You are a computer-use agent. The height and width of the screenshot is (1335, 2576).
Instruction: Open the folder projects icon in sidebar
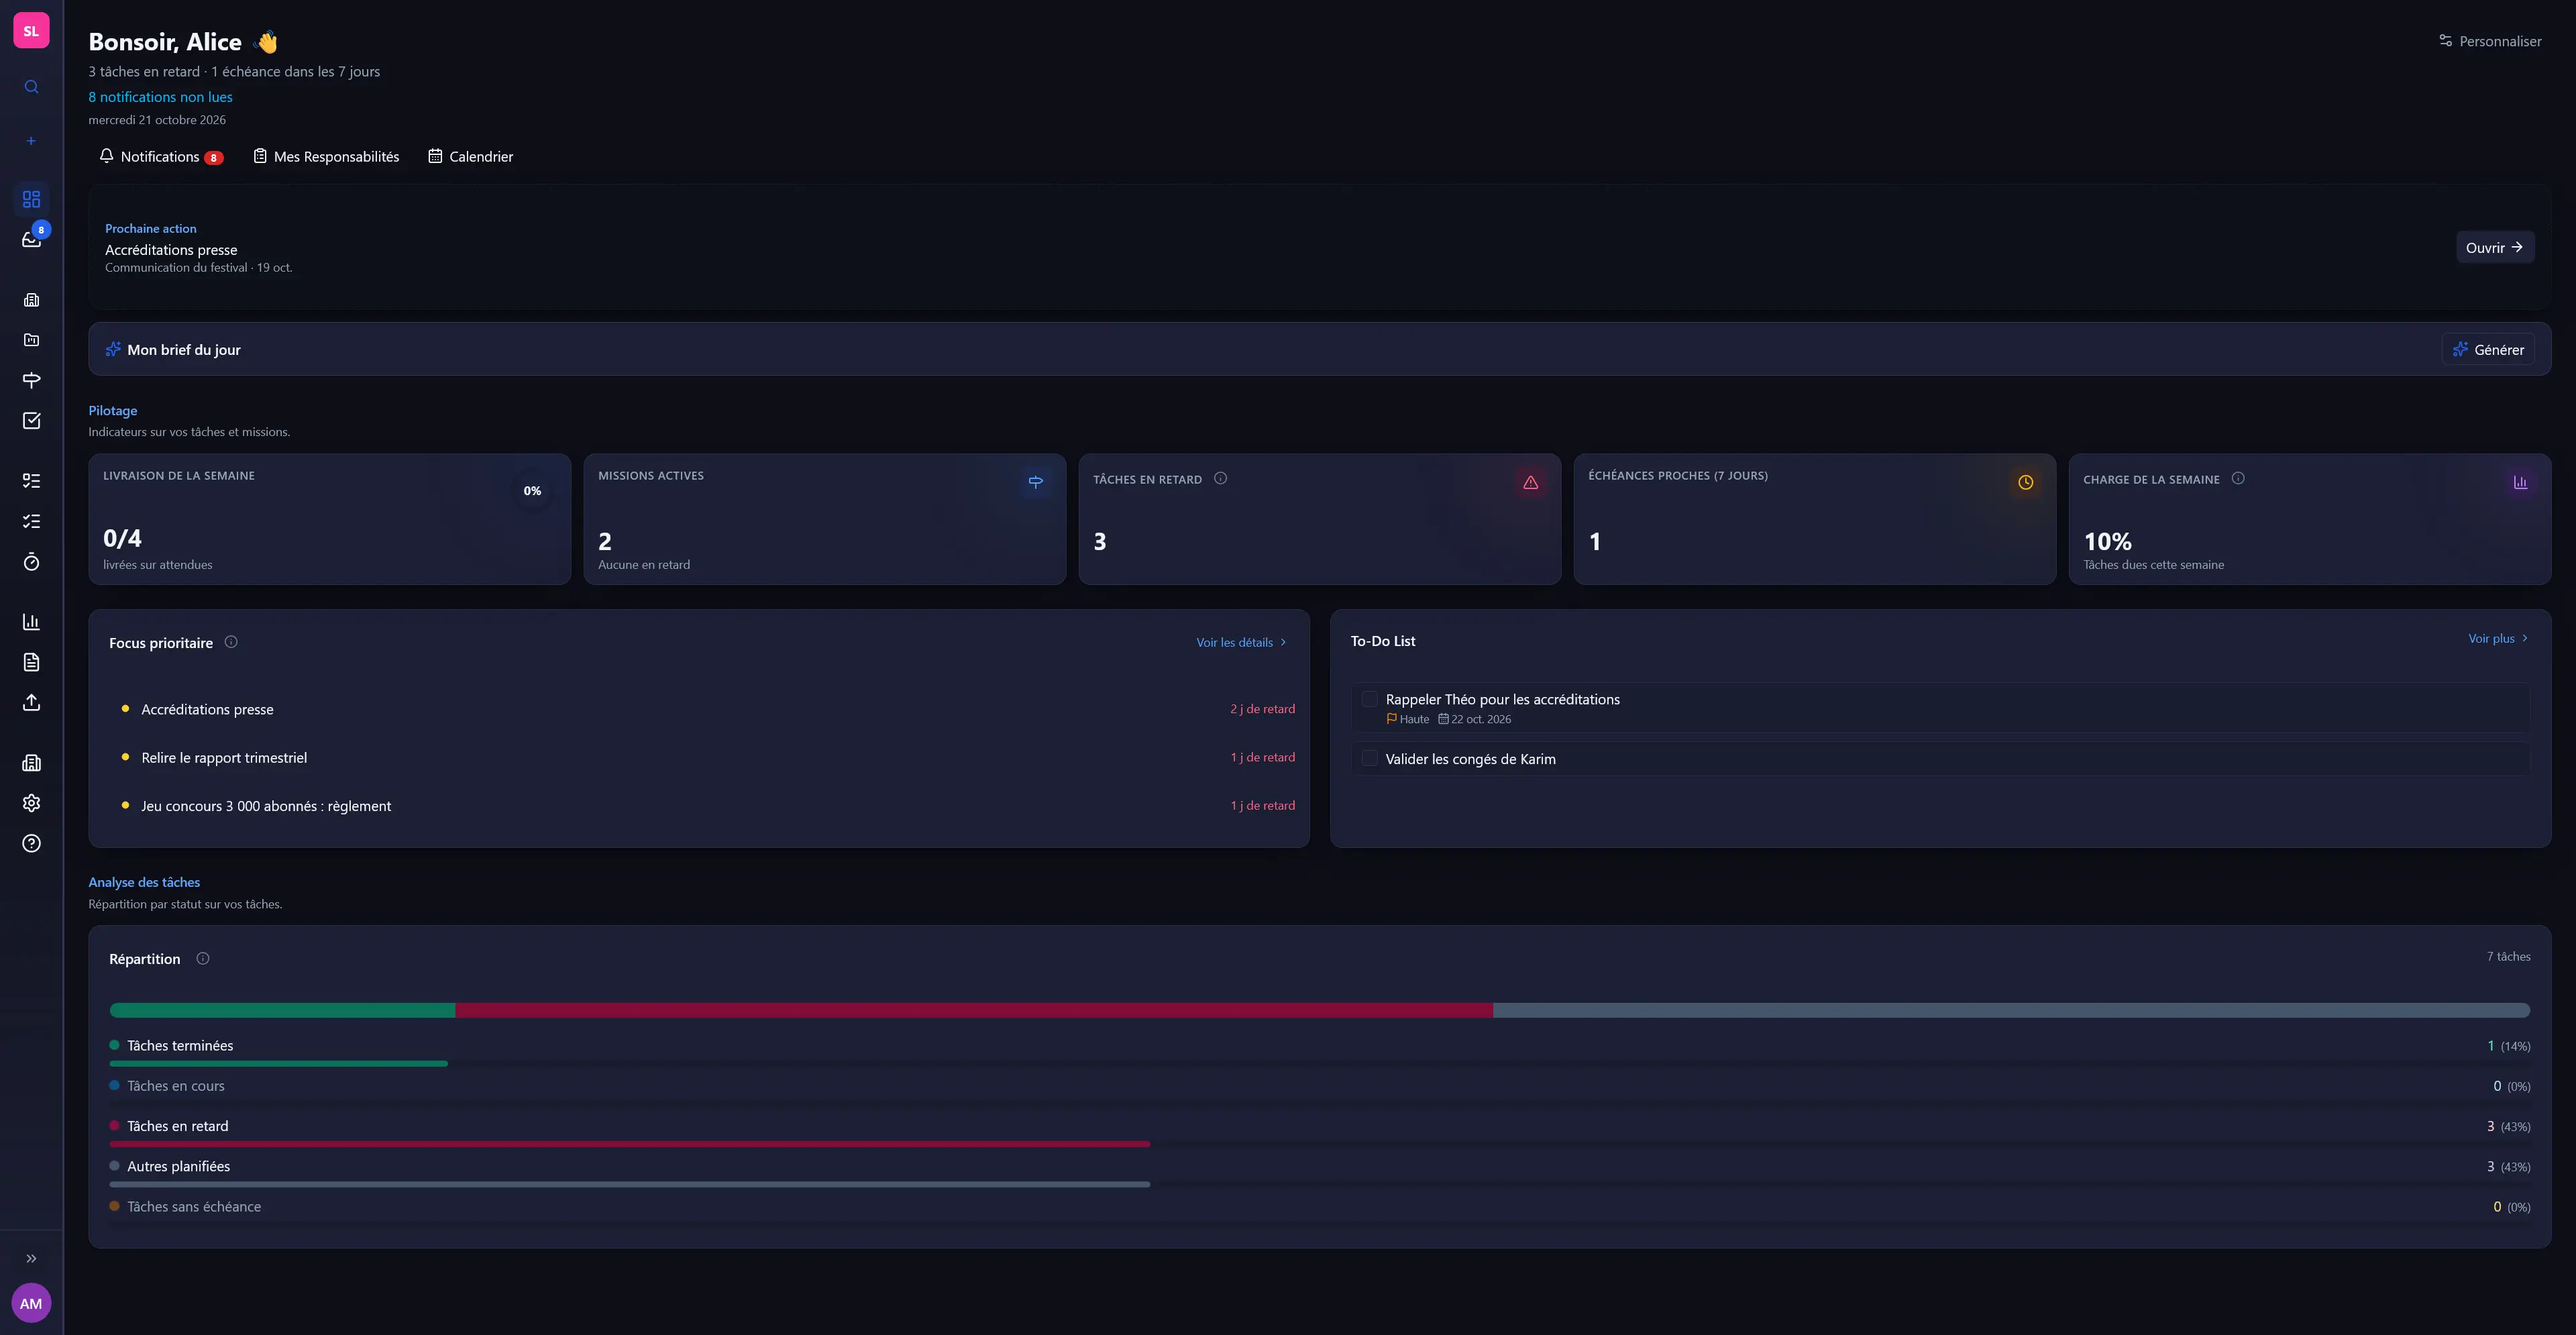click(31, 340)
